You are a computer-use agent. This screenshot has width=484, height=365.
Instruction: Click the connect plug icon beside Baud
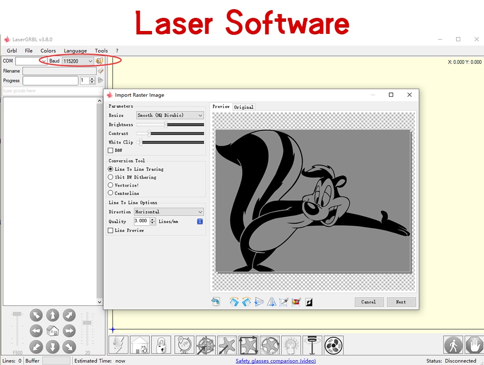point(99,61)
